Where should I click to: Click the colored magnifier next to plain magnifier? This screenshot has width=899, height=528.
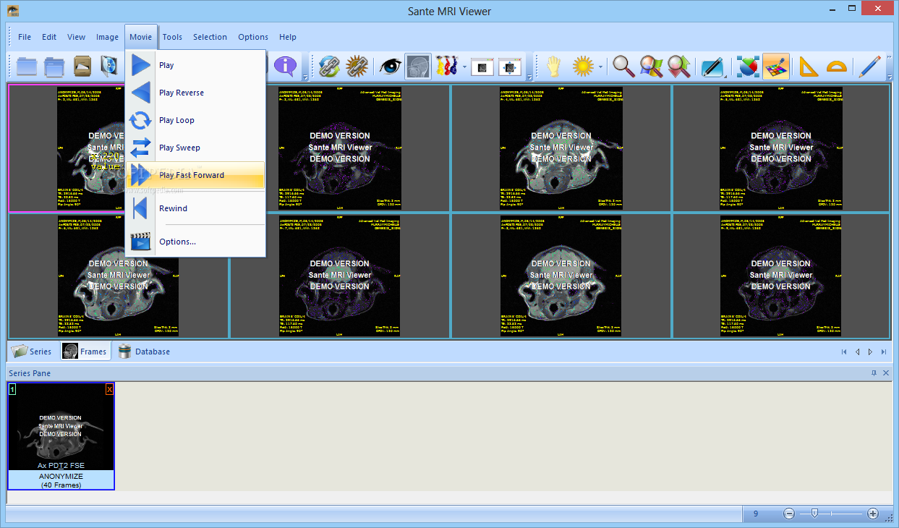(651, 67)
